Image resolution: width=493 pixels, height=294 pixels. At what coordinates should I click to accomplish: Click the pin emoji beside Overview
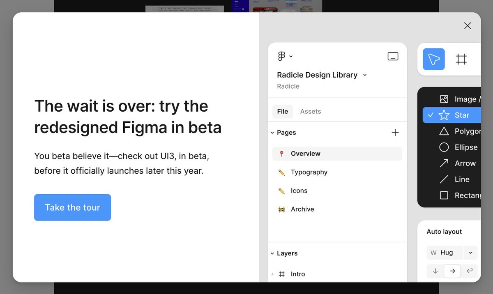point(281,154)
